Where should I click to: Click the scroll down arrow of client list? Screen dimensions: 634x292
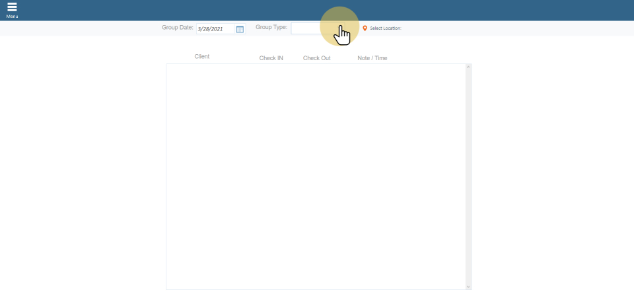tap(468, 287)
